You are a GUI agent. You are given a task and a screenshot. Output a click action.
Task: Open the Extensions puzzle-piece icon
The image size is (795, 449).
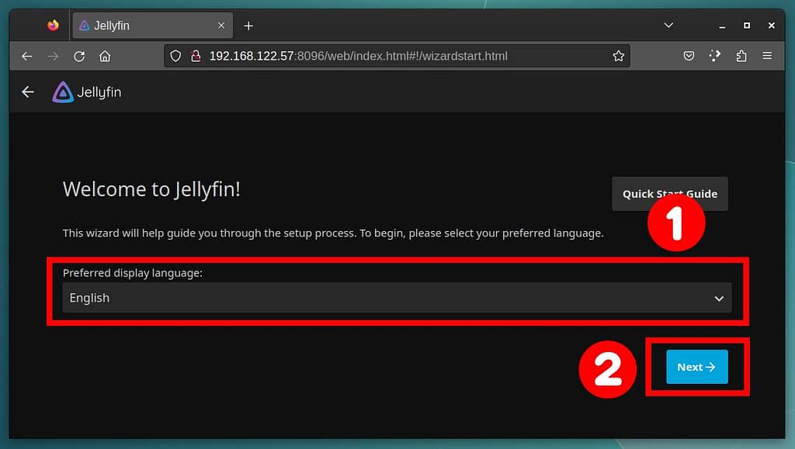741,57
